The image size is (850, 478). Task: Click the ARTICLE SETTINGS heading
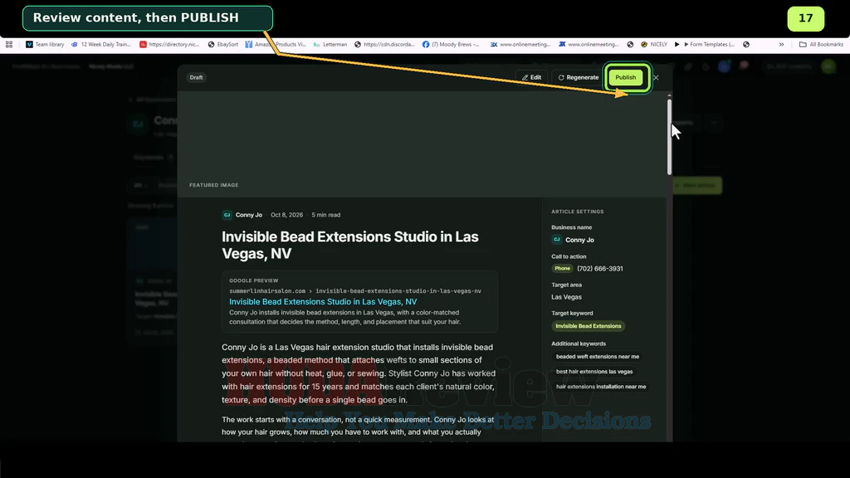[578, 212]
